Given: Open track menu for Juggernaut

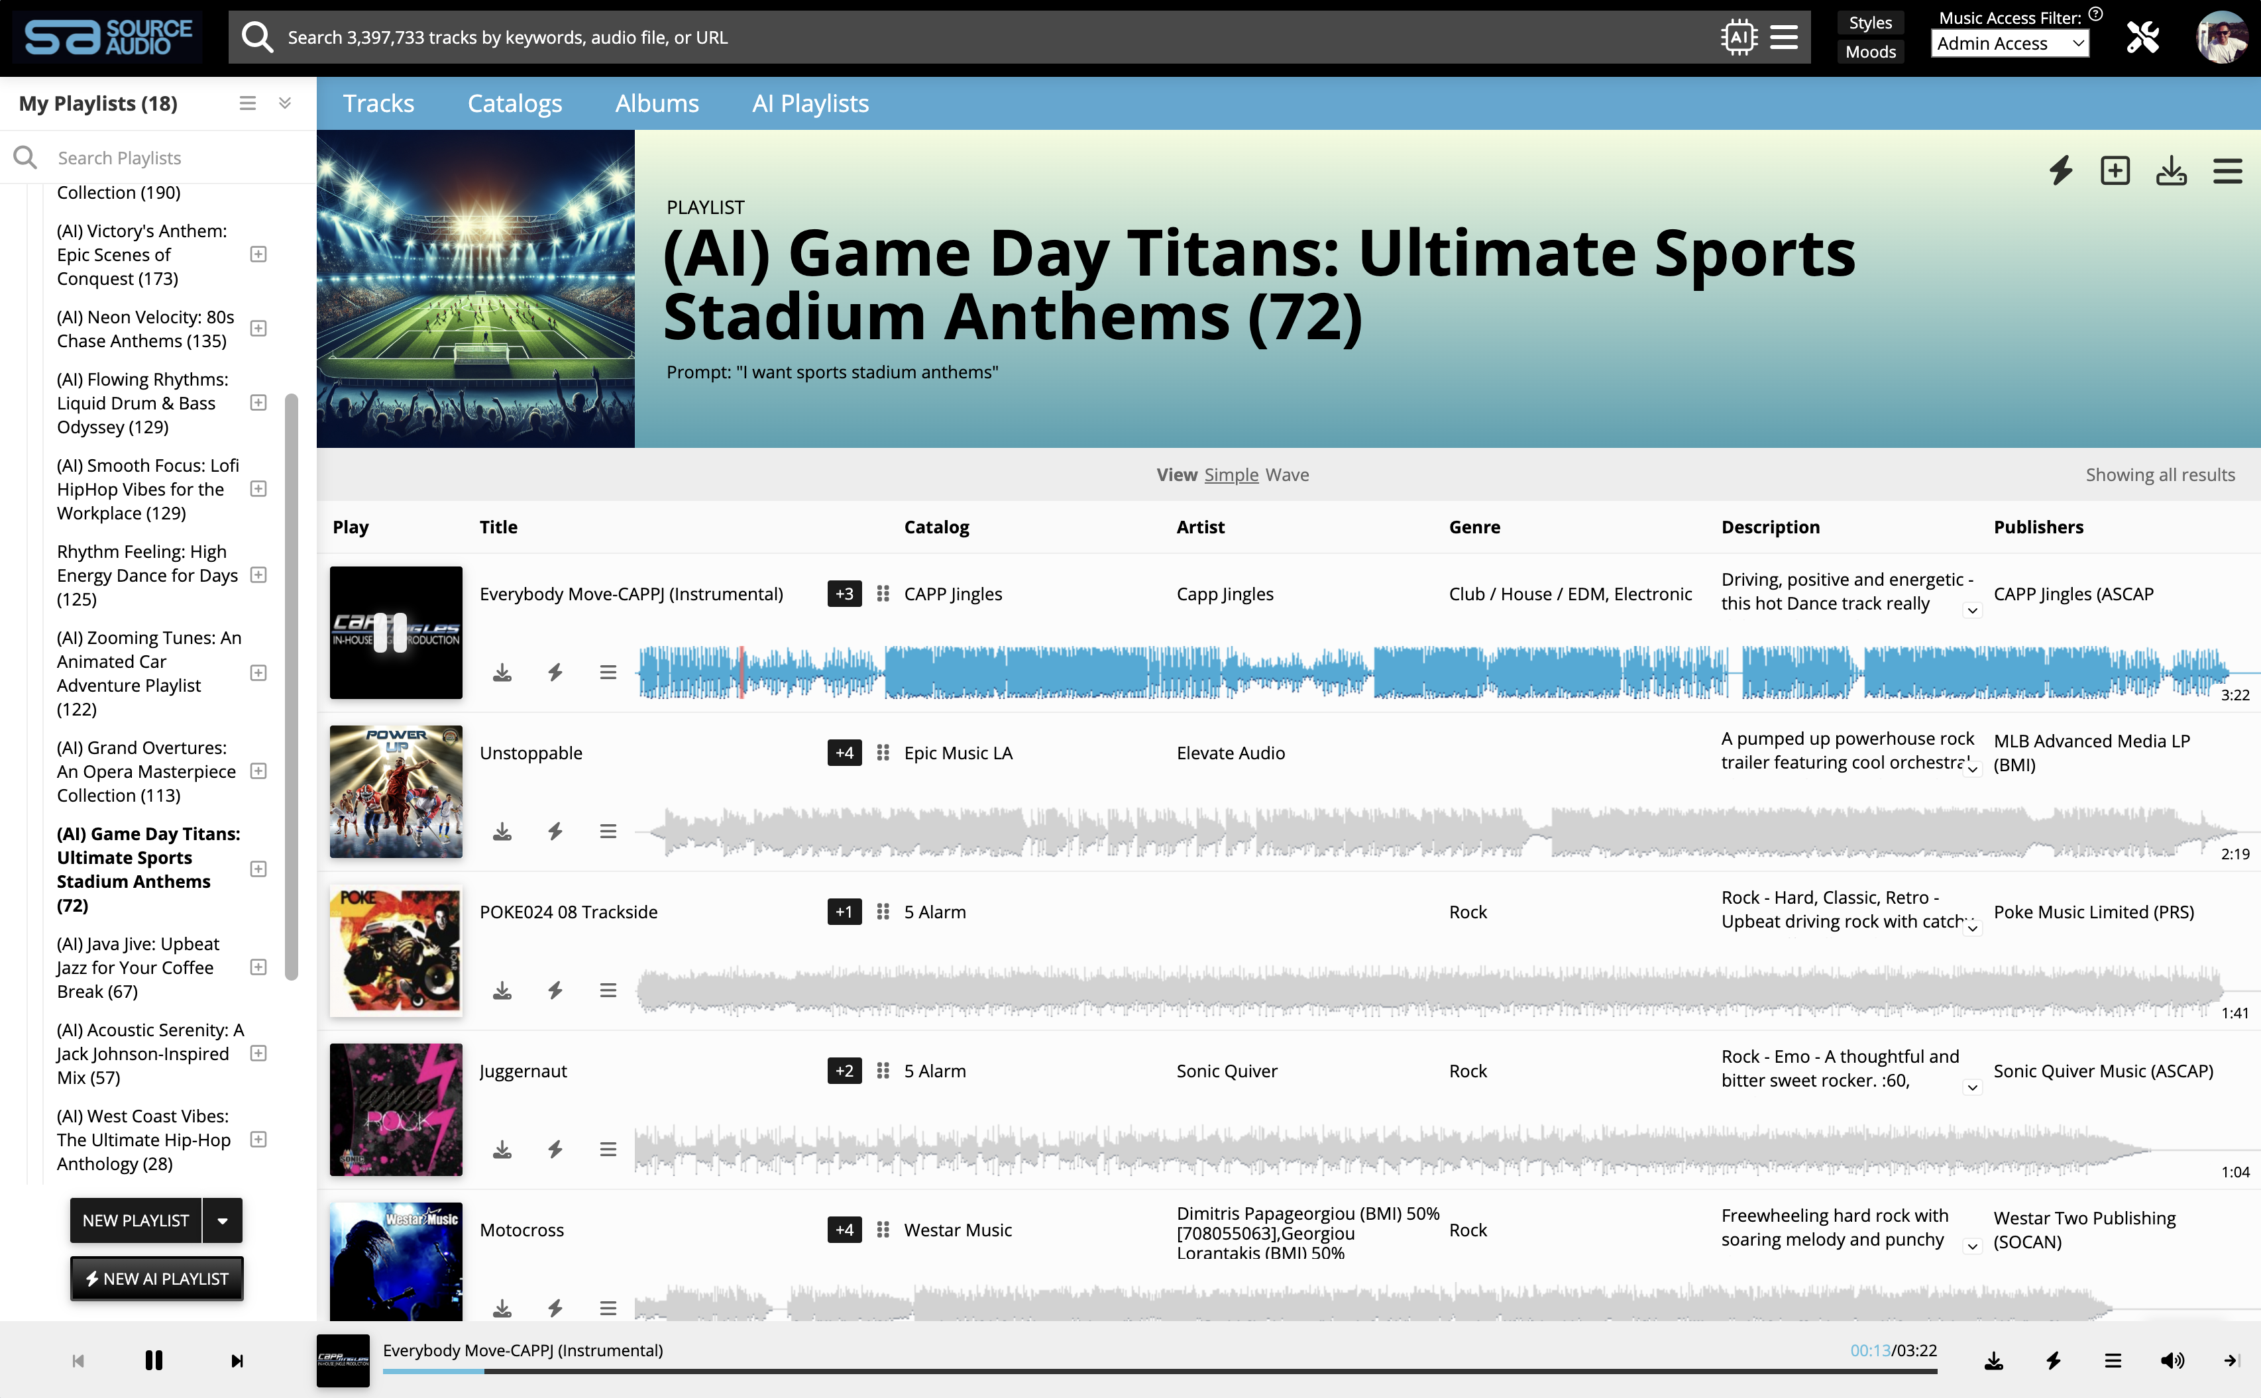Looking at the screenshot, I should (608, 1150).
